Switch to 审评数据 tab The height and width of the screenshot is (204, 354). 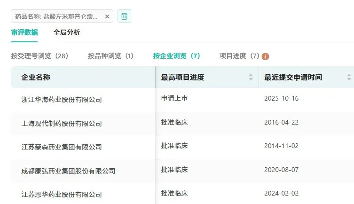coord(24,32)
